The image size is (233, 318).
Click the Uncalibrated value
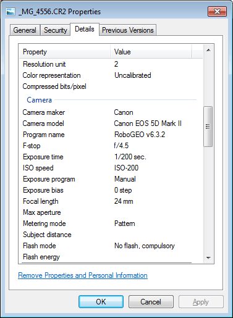click(x=133, y=75)
